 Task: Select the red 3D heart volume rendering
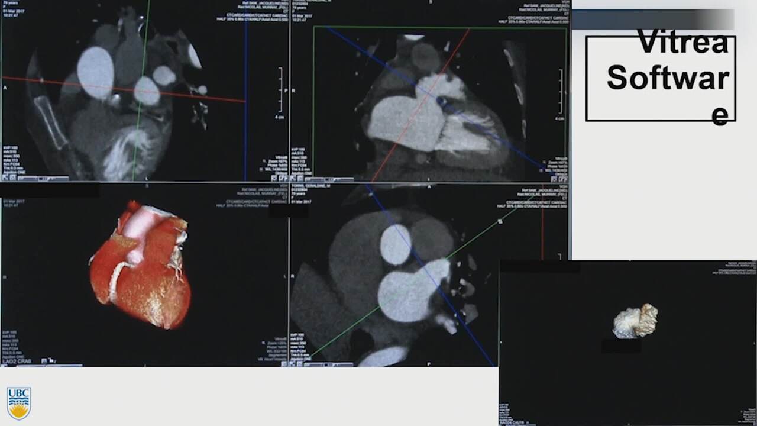141,264
